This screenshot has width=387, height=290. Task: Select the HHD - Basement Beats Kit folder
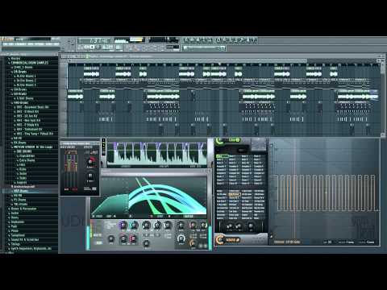[x=32, y=107]
